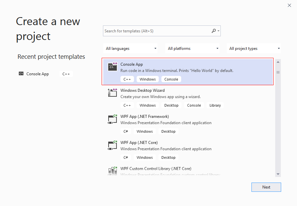Close the new project dialog
The height and width of the screenshot is (206, 297).
[289, 5]
